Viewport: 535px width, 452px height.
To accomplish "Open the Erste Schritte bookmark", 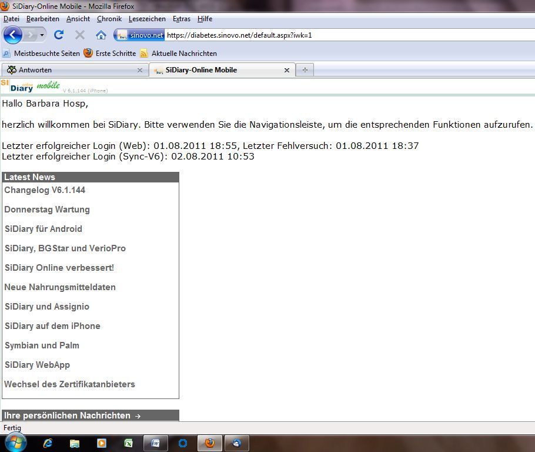I will 110,54.
